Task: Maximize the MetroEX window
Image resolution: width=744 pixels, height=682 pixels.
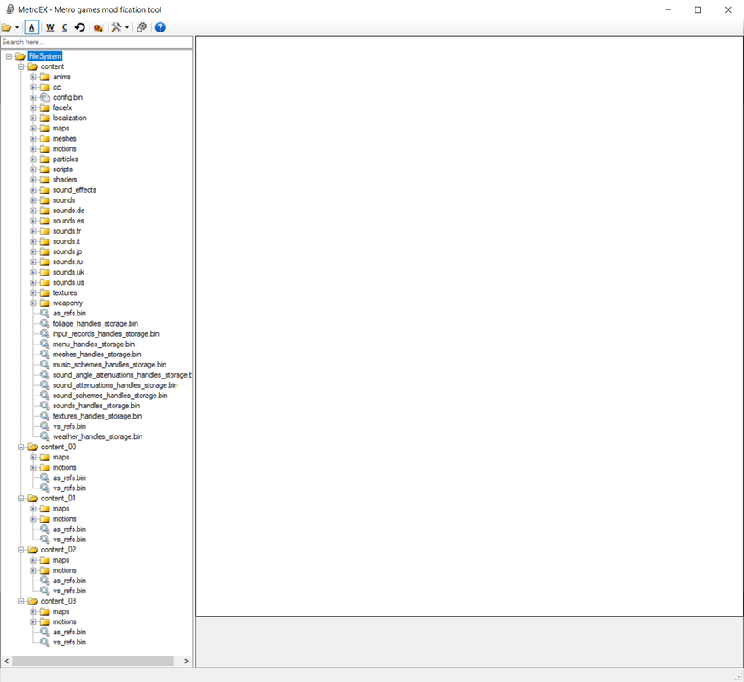Action: coord(698,9)
